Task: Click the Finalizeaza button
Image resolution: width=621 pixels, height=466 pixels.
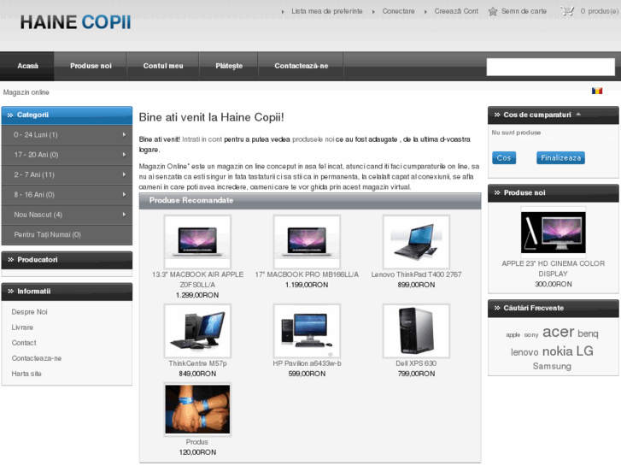Action: coord(560,158)
